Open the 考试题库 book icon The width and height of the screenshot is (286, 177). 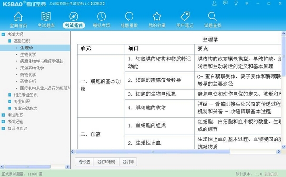click(46, 16)
